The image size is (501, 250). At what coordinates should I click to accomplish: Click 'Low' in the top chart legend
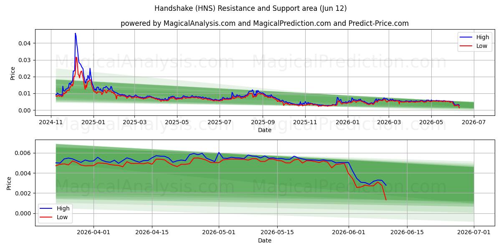pyautogui.click(x=482, y=46)
